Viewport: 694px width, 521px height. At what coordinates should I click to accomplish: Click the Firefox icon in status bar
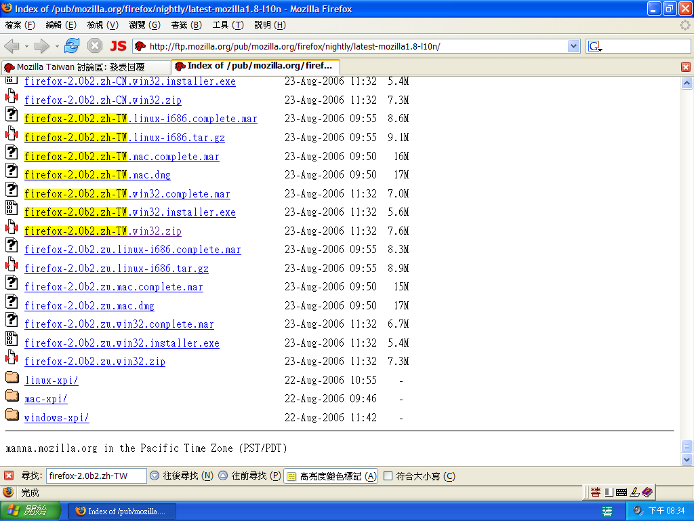pyautogui.click(x=8, y=493)
